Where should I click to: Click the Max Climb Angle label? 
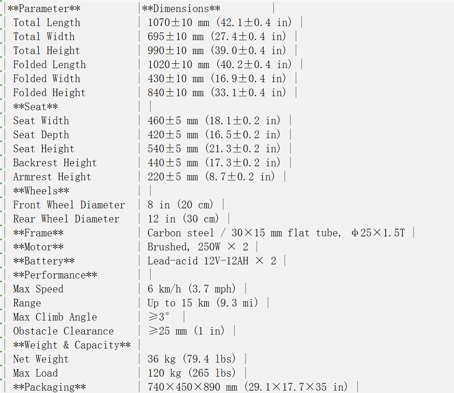(55, 317)
